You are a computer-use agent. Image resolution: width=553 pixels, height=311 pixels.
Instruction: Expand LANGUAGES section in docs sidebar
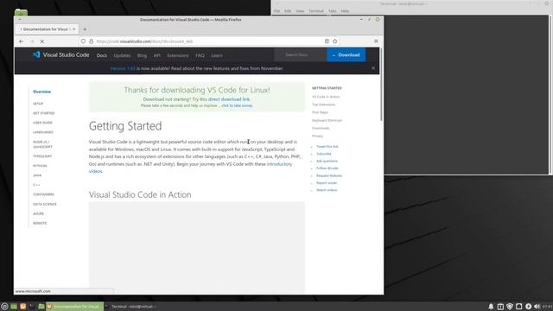coord(43,132)
